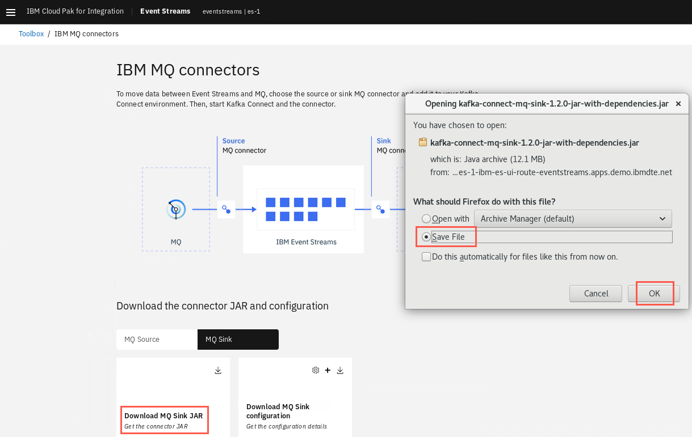Enable Do this automatically checkbox
The width and height of the screenshot is (692, 437).
pyautogui.click(x=426, y=257)
